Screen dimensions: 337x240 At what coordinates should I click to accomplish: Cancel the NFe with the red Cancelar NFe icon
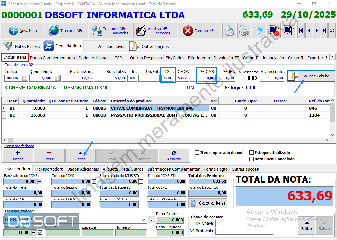point(188,30)
